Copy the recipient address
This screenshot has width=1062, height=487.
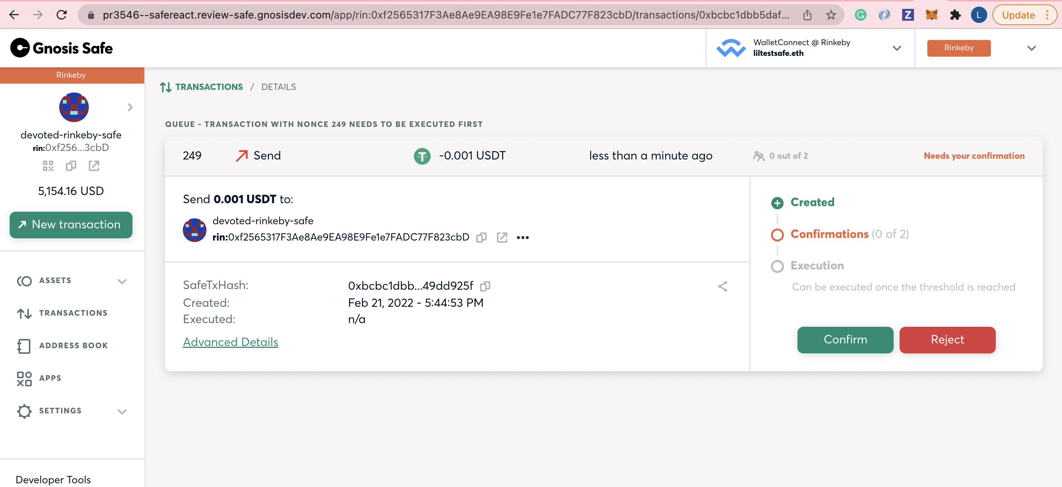pyautogui.click(x=481, y=238)
